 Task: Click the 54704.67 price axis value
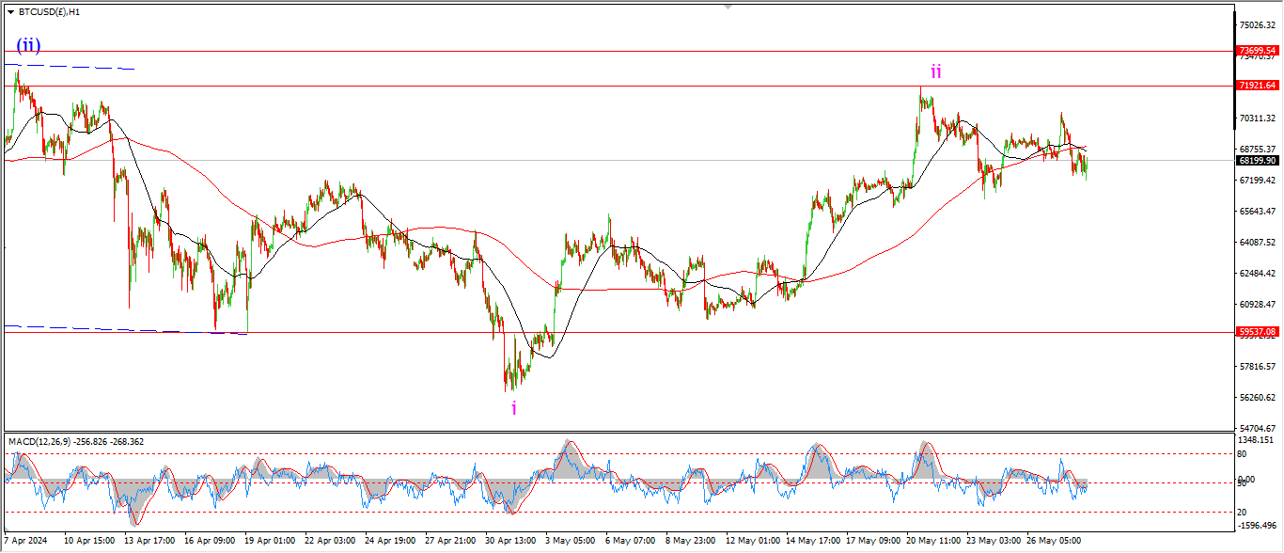(x=1258, y=428)
